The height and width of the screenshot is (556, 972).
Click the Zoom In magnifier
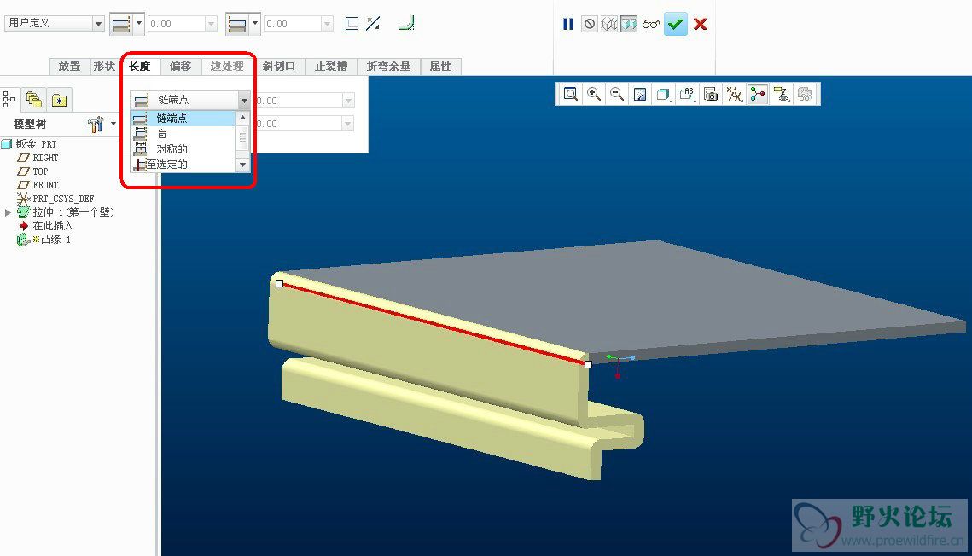[x=594, y=94]
